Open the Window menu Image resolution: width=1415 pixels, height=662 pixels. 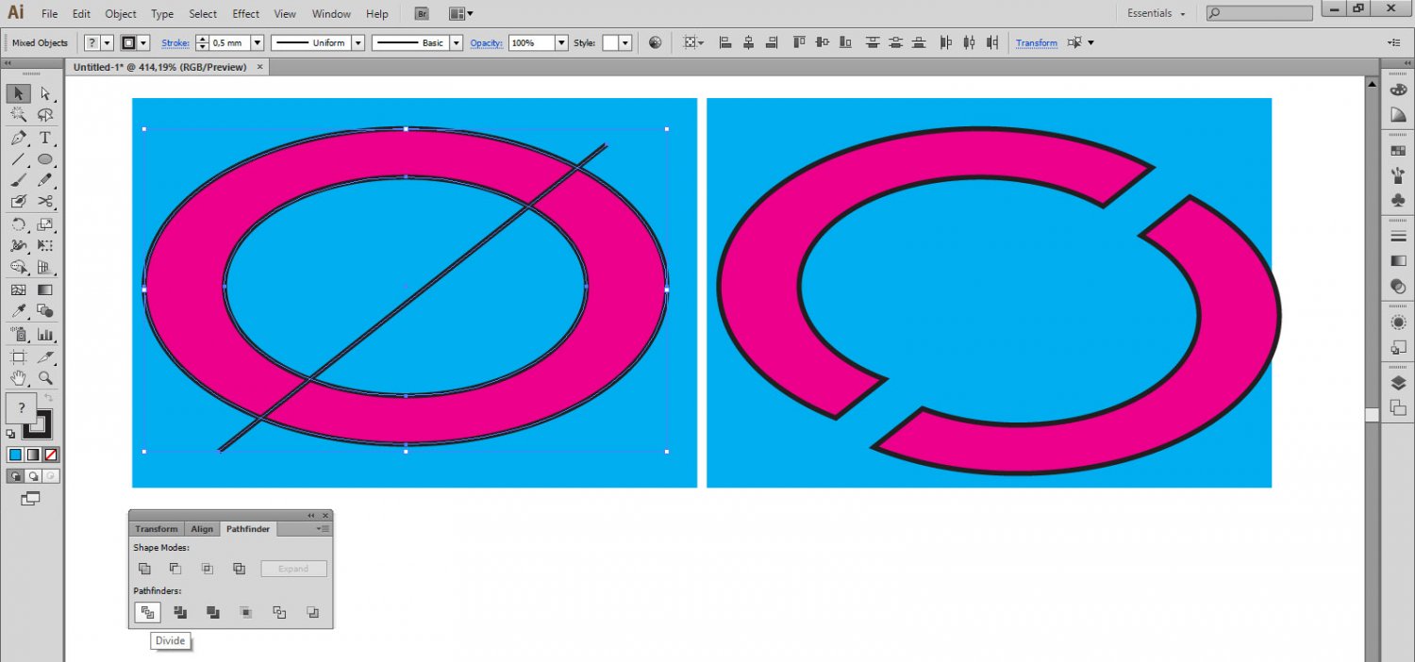(x=330, y=14)
